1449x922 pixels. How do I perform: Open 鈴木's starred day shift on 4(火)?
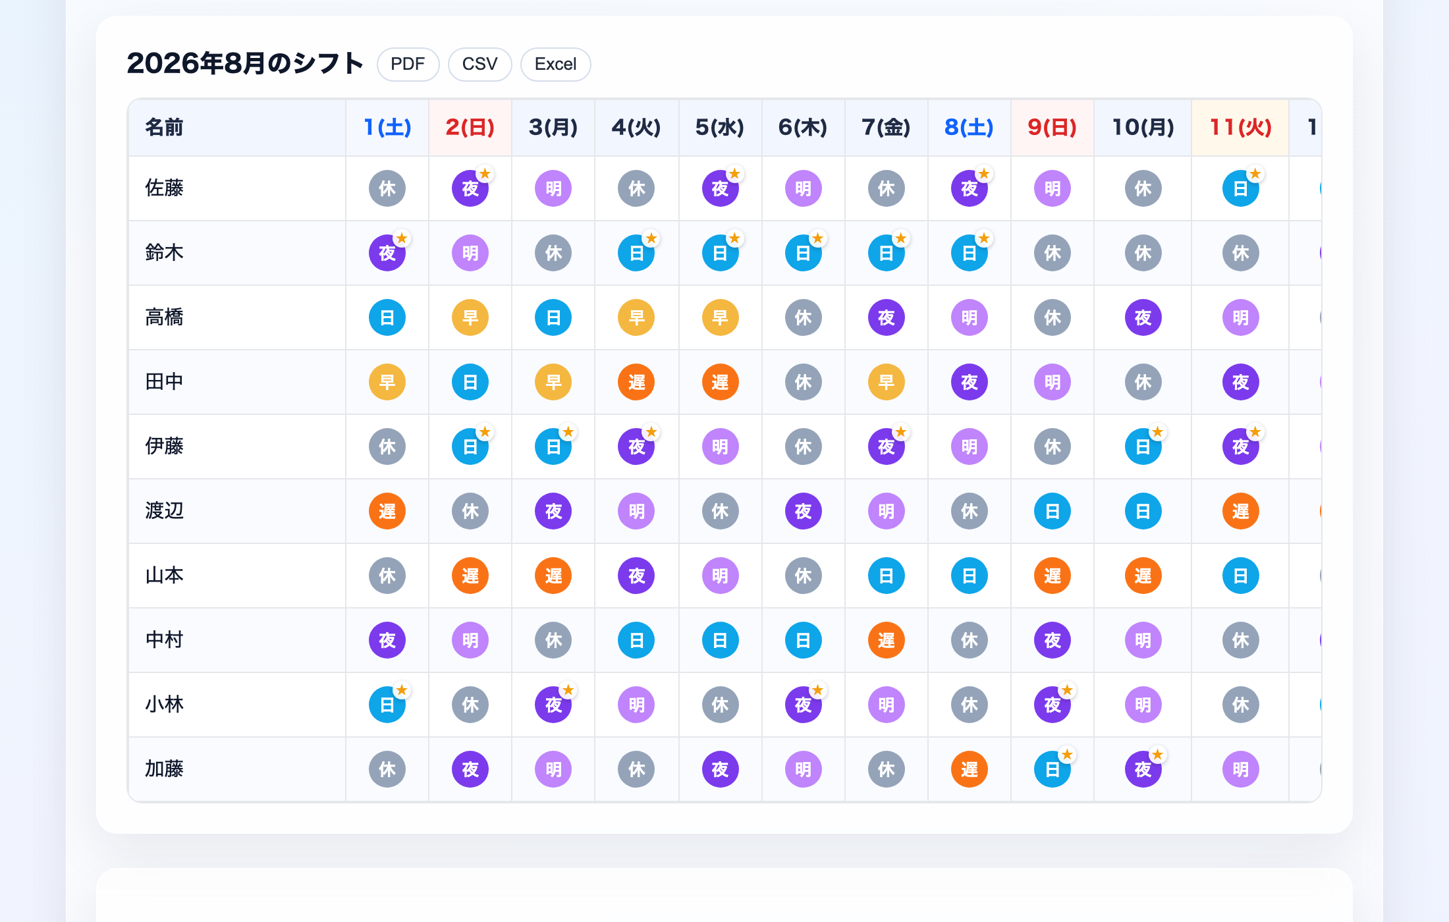(636, 253)
